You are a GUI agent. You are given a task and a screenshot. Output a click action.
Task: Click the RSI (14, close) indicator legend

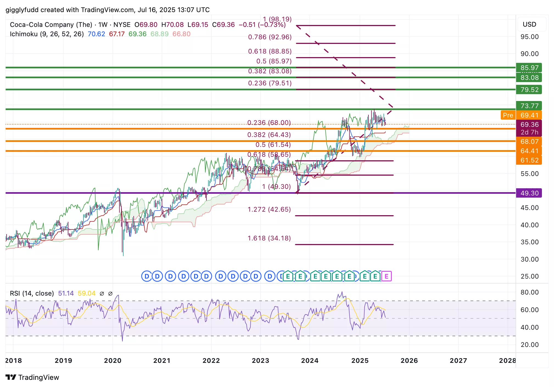32,293
